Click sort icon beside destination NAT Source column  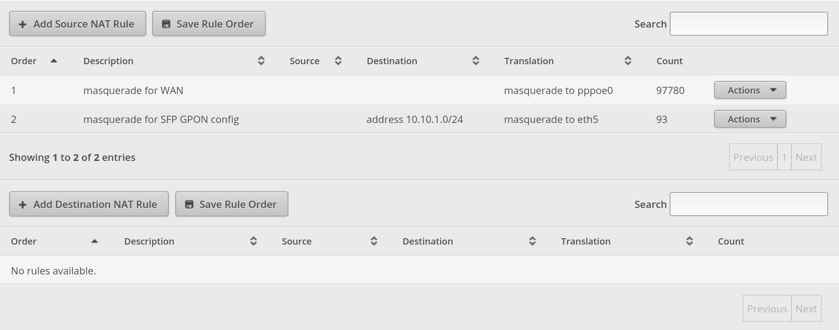(374, 241)
